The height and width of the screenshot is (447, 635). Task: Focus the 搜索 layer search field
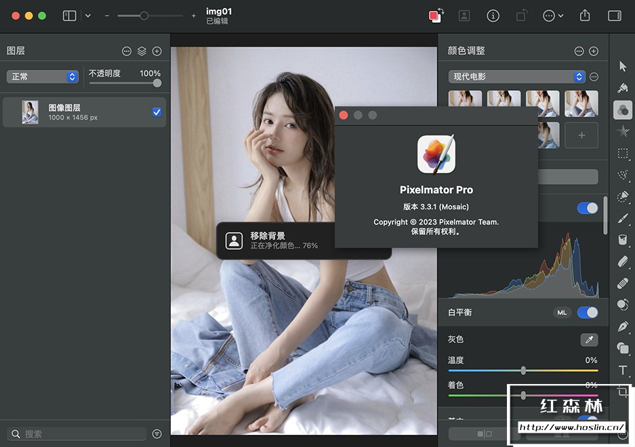pyautogui.click(x=77, y=433)
